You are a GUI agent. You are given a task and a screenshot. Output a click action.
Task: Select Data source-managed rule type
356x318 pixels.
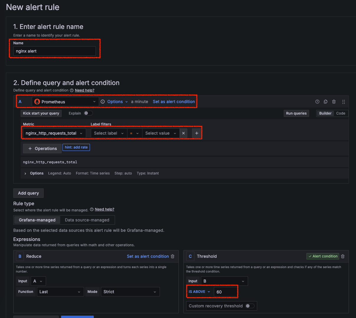(87, 220)
